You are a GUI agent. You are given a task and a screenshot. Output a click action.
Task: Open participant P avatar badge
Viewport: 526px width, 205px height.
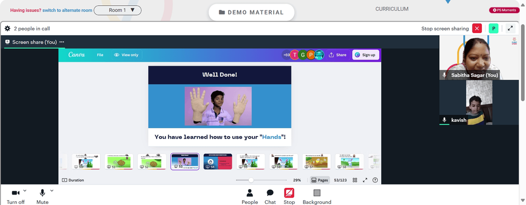[x=493, y=28]
